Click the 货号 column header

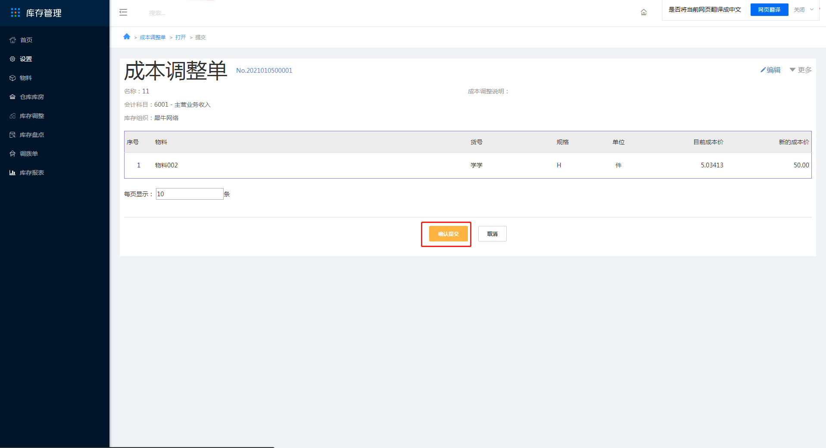pyautogui.click(x=477, y=142)
